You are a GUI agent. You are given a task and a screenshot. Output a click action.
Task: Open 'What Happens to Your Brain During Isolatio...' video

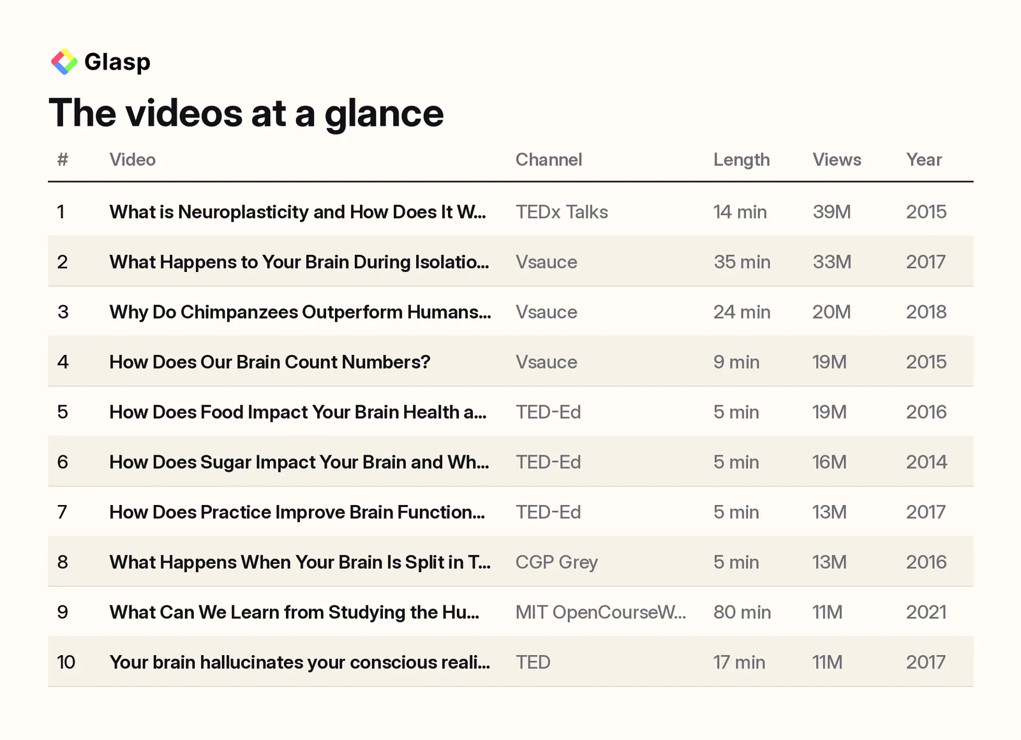pyautogui.click(x=299, y=262)
